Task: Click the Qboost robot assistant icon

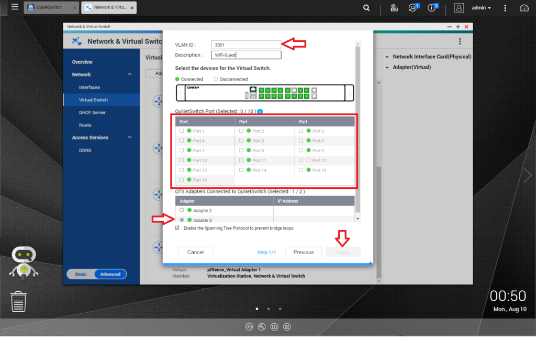Action: tap(24, 263)
